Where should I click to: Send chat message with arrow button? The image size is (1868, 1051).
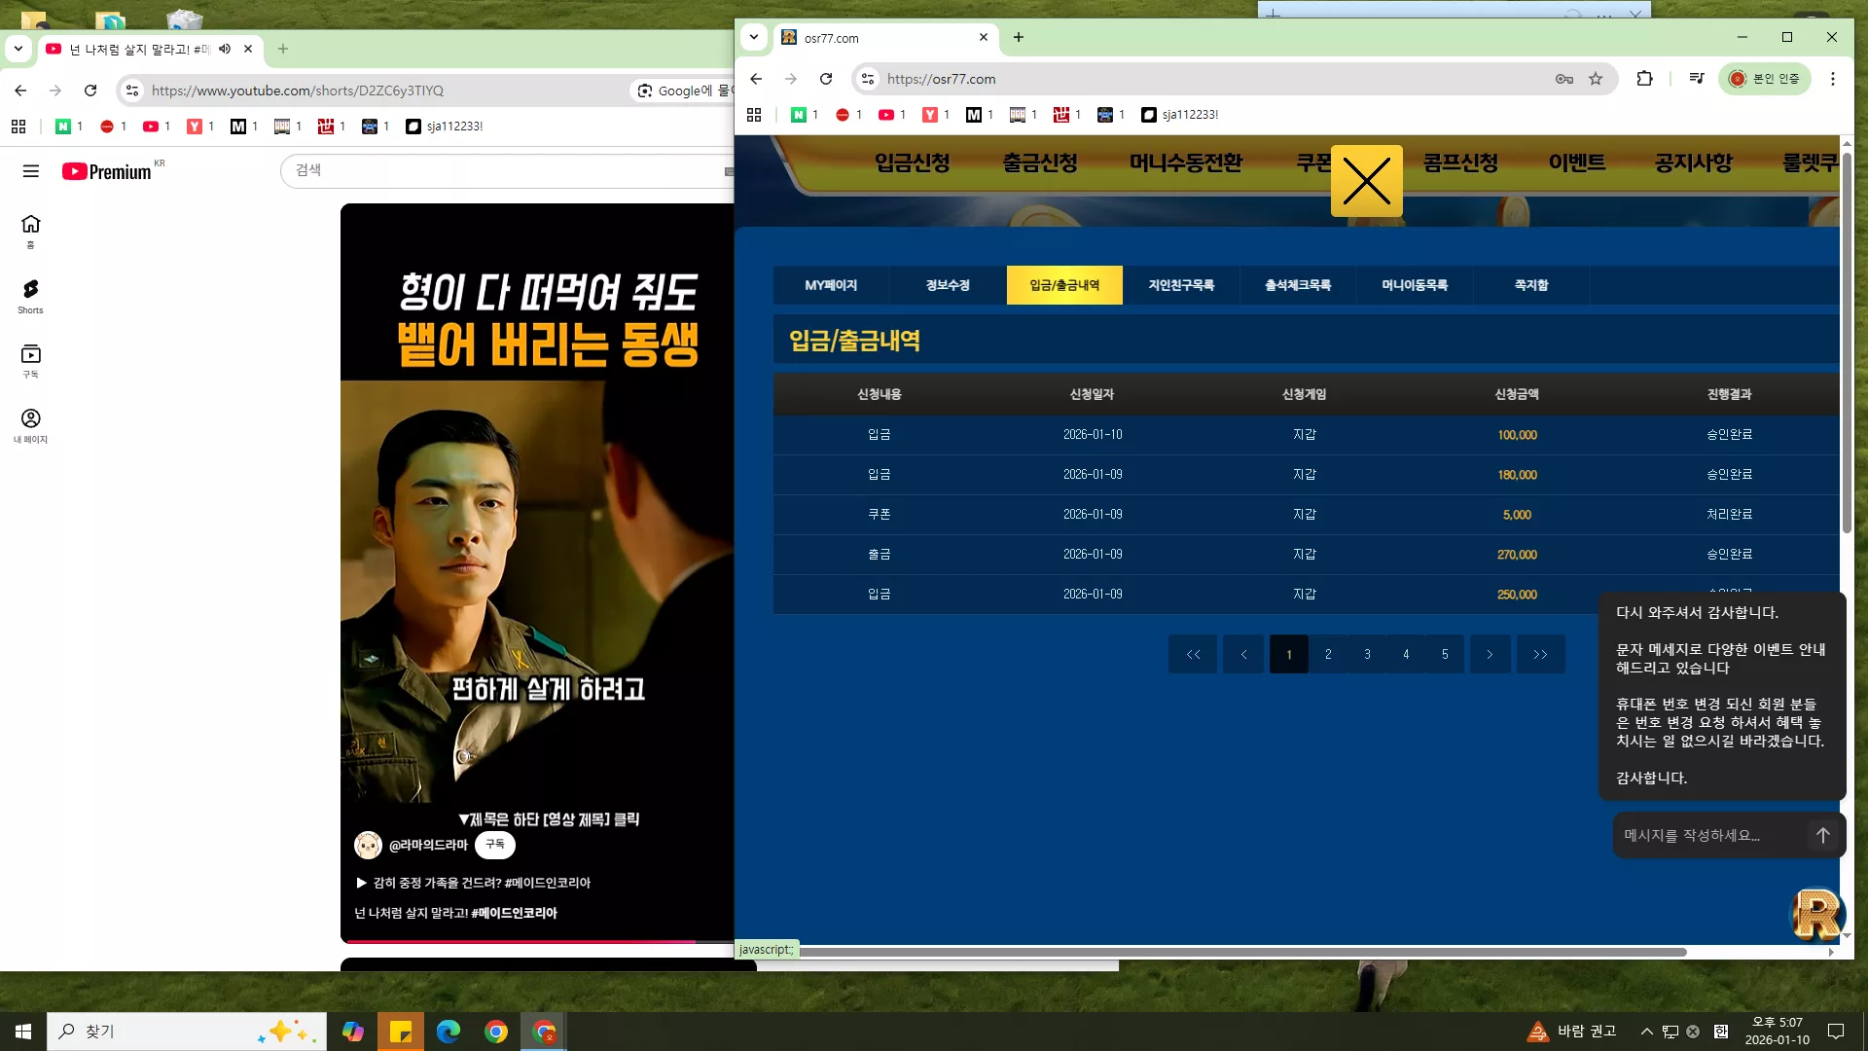pyautogui.click(x=1823, y=835)
